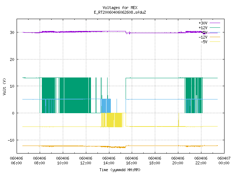Click the x-axis tick 060406 16:00

point(131,161)
